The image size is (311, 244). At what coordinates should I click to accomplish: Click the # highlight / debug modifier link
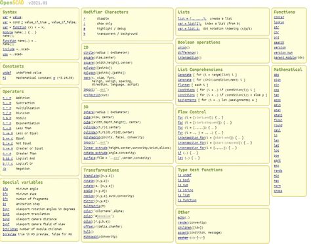pyautogui.click(x=85, y=29)
